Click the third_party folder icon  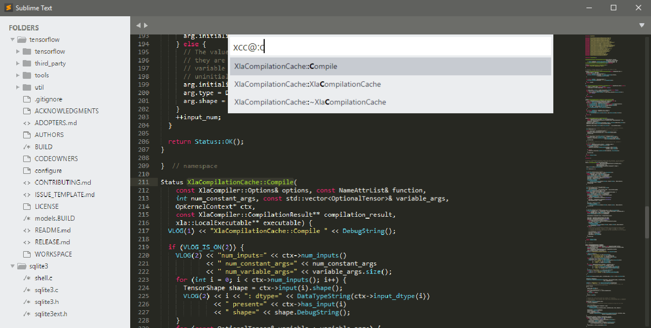click(x=27, y=64)
